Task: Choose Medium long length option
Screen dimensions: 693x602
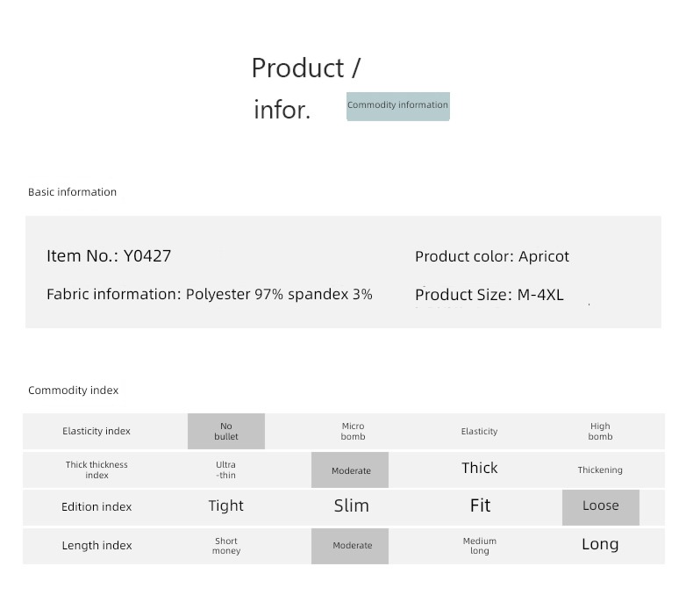Action: pyautogui.click(x=480, y=546)
